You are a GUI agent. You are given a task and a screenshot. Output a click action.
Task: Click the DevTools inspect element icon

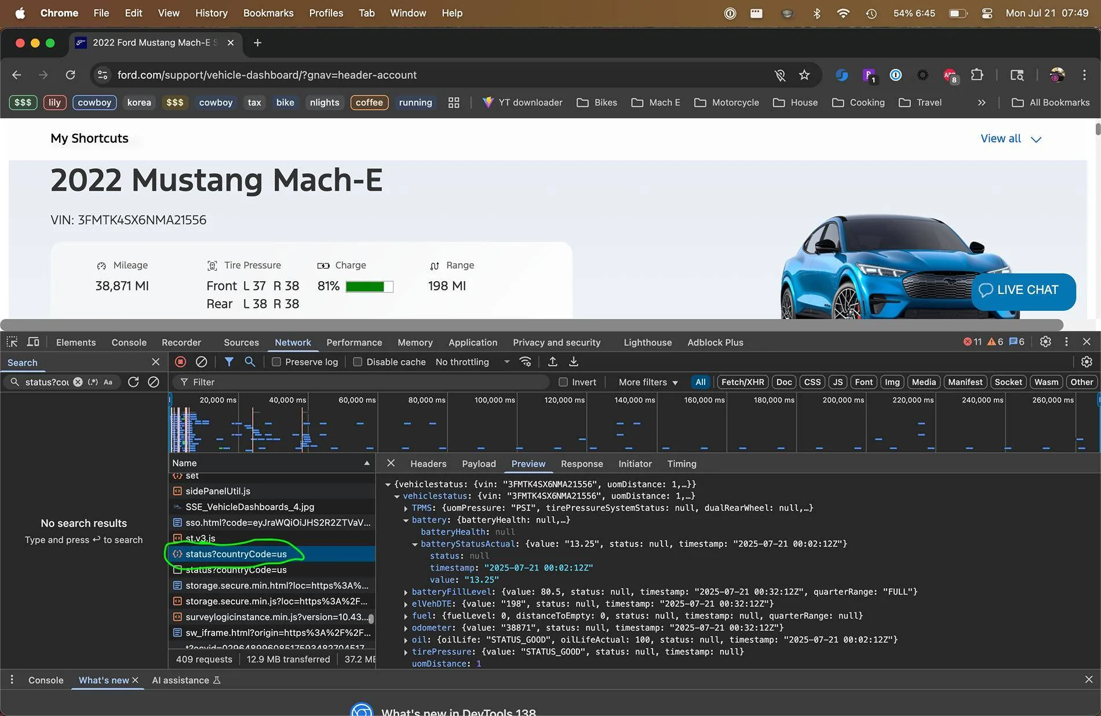[x=12, y=342]
